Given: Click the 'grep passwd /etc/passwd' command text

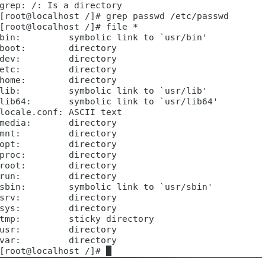Looking at the screenshot, I should 167,16.
